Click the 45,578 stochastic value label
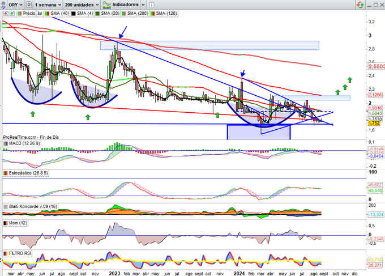The width and height of the screenshot is (385, 276). (375, 190)
